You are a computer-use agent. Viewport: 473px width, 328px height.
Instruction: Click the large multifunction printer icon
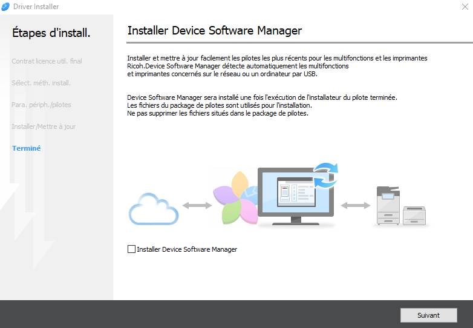(x=388, y=205)
